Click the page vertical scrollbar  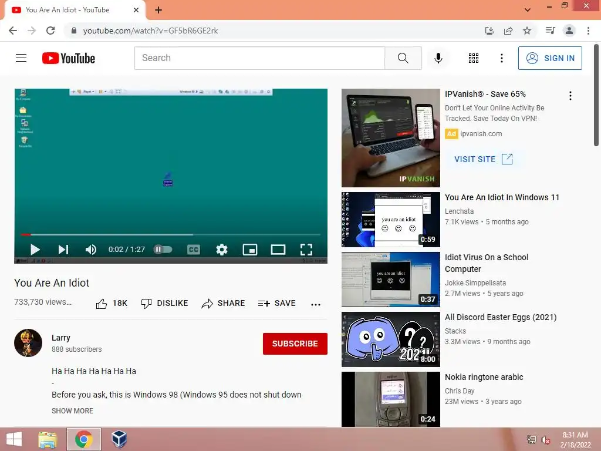click(x=596, y=96)
